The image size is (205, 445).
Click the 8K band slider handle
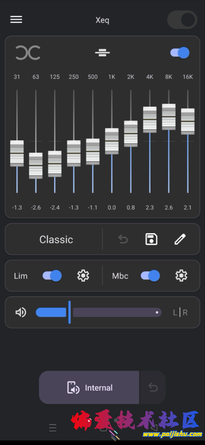tap(169, 117)
